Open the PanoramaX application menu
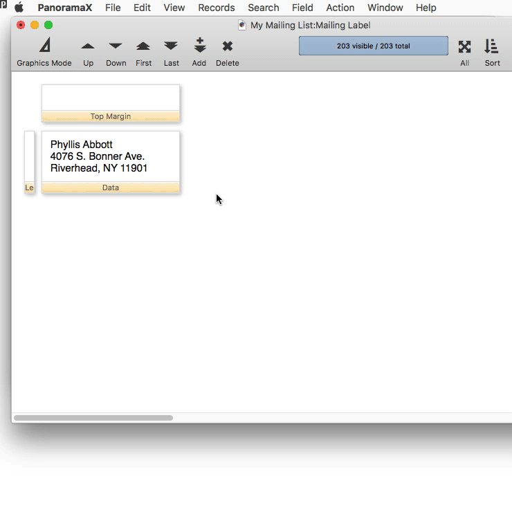Viewport: 512px width, 512px height. tap(64, 8)
